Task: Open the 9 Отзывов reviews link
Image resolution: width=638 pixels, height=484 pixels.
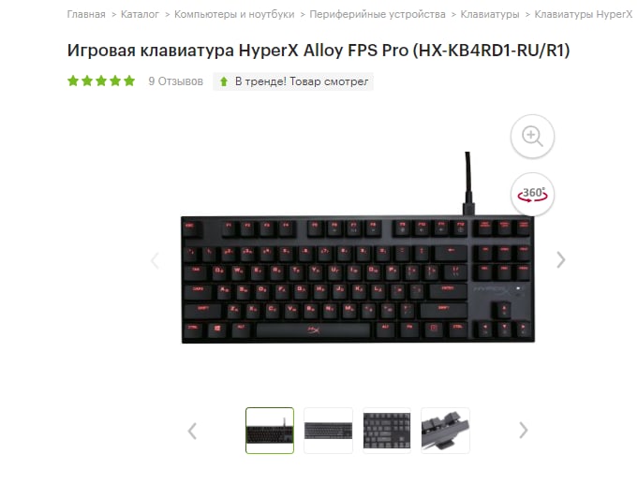Action: (176, 81)
